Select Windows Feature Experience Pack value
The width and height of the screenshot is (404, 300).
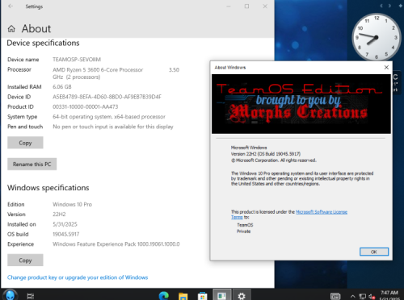pos(116,244)
